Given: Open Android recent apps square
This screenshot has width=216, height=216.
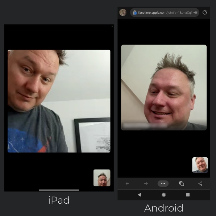Looking at the screenshot, I should [x=188, y=195].
